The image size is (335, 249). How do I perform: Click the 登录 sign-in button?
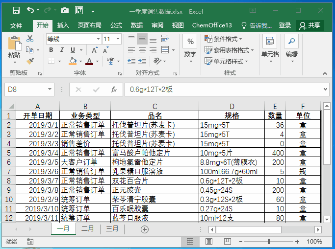click(x=284, y=25)
